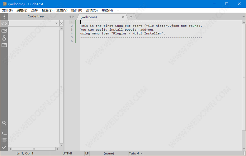Open the 选项(O) menu
The width and height of the screenshot is (246, 156).
click(92, 10)
